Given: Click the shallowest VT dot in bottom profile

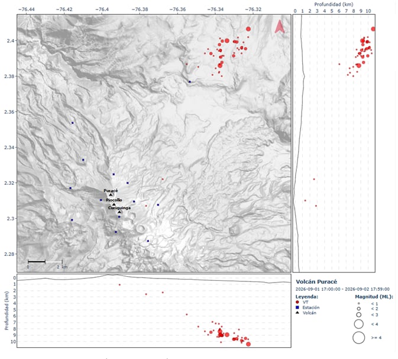Looking at the screenshot, I should (119, 285).
